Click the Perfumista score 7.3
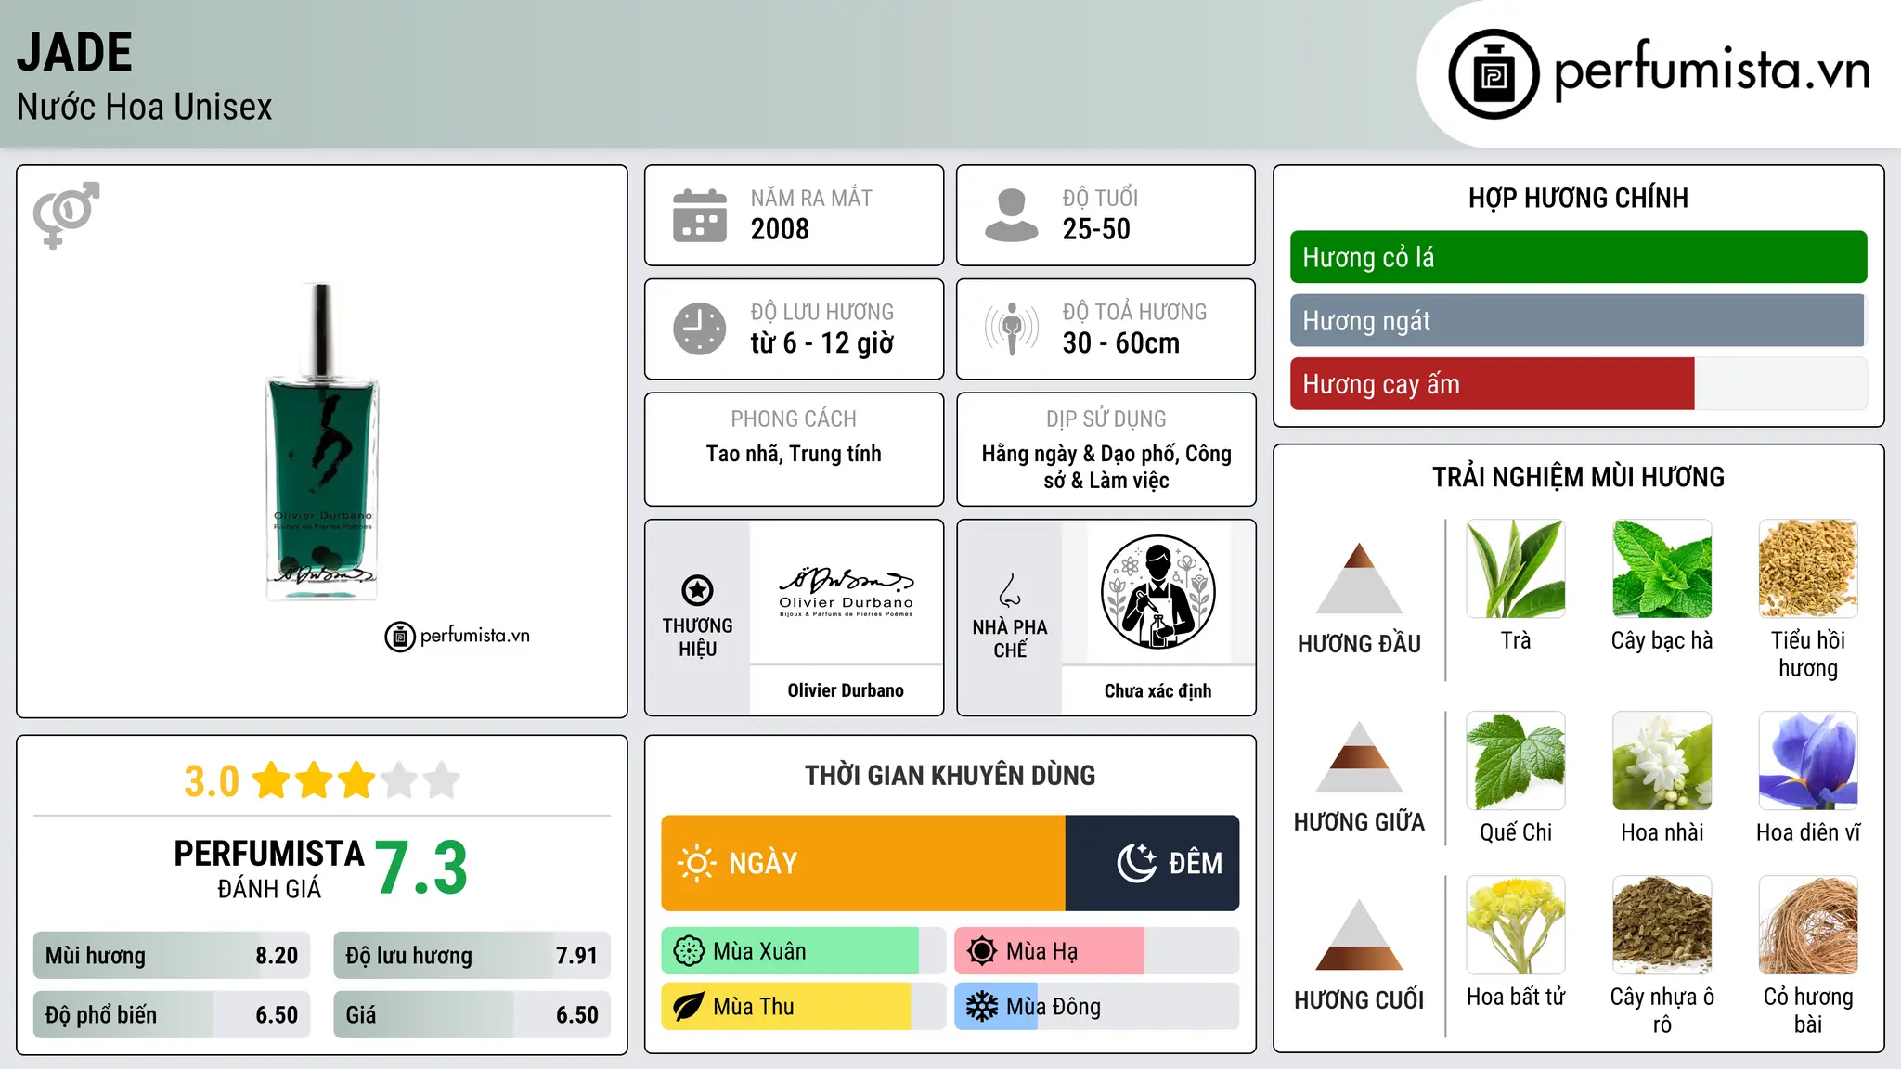The width and height of the screenshot is (1901, 1069). click(x=421, y=868)
